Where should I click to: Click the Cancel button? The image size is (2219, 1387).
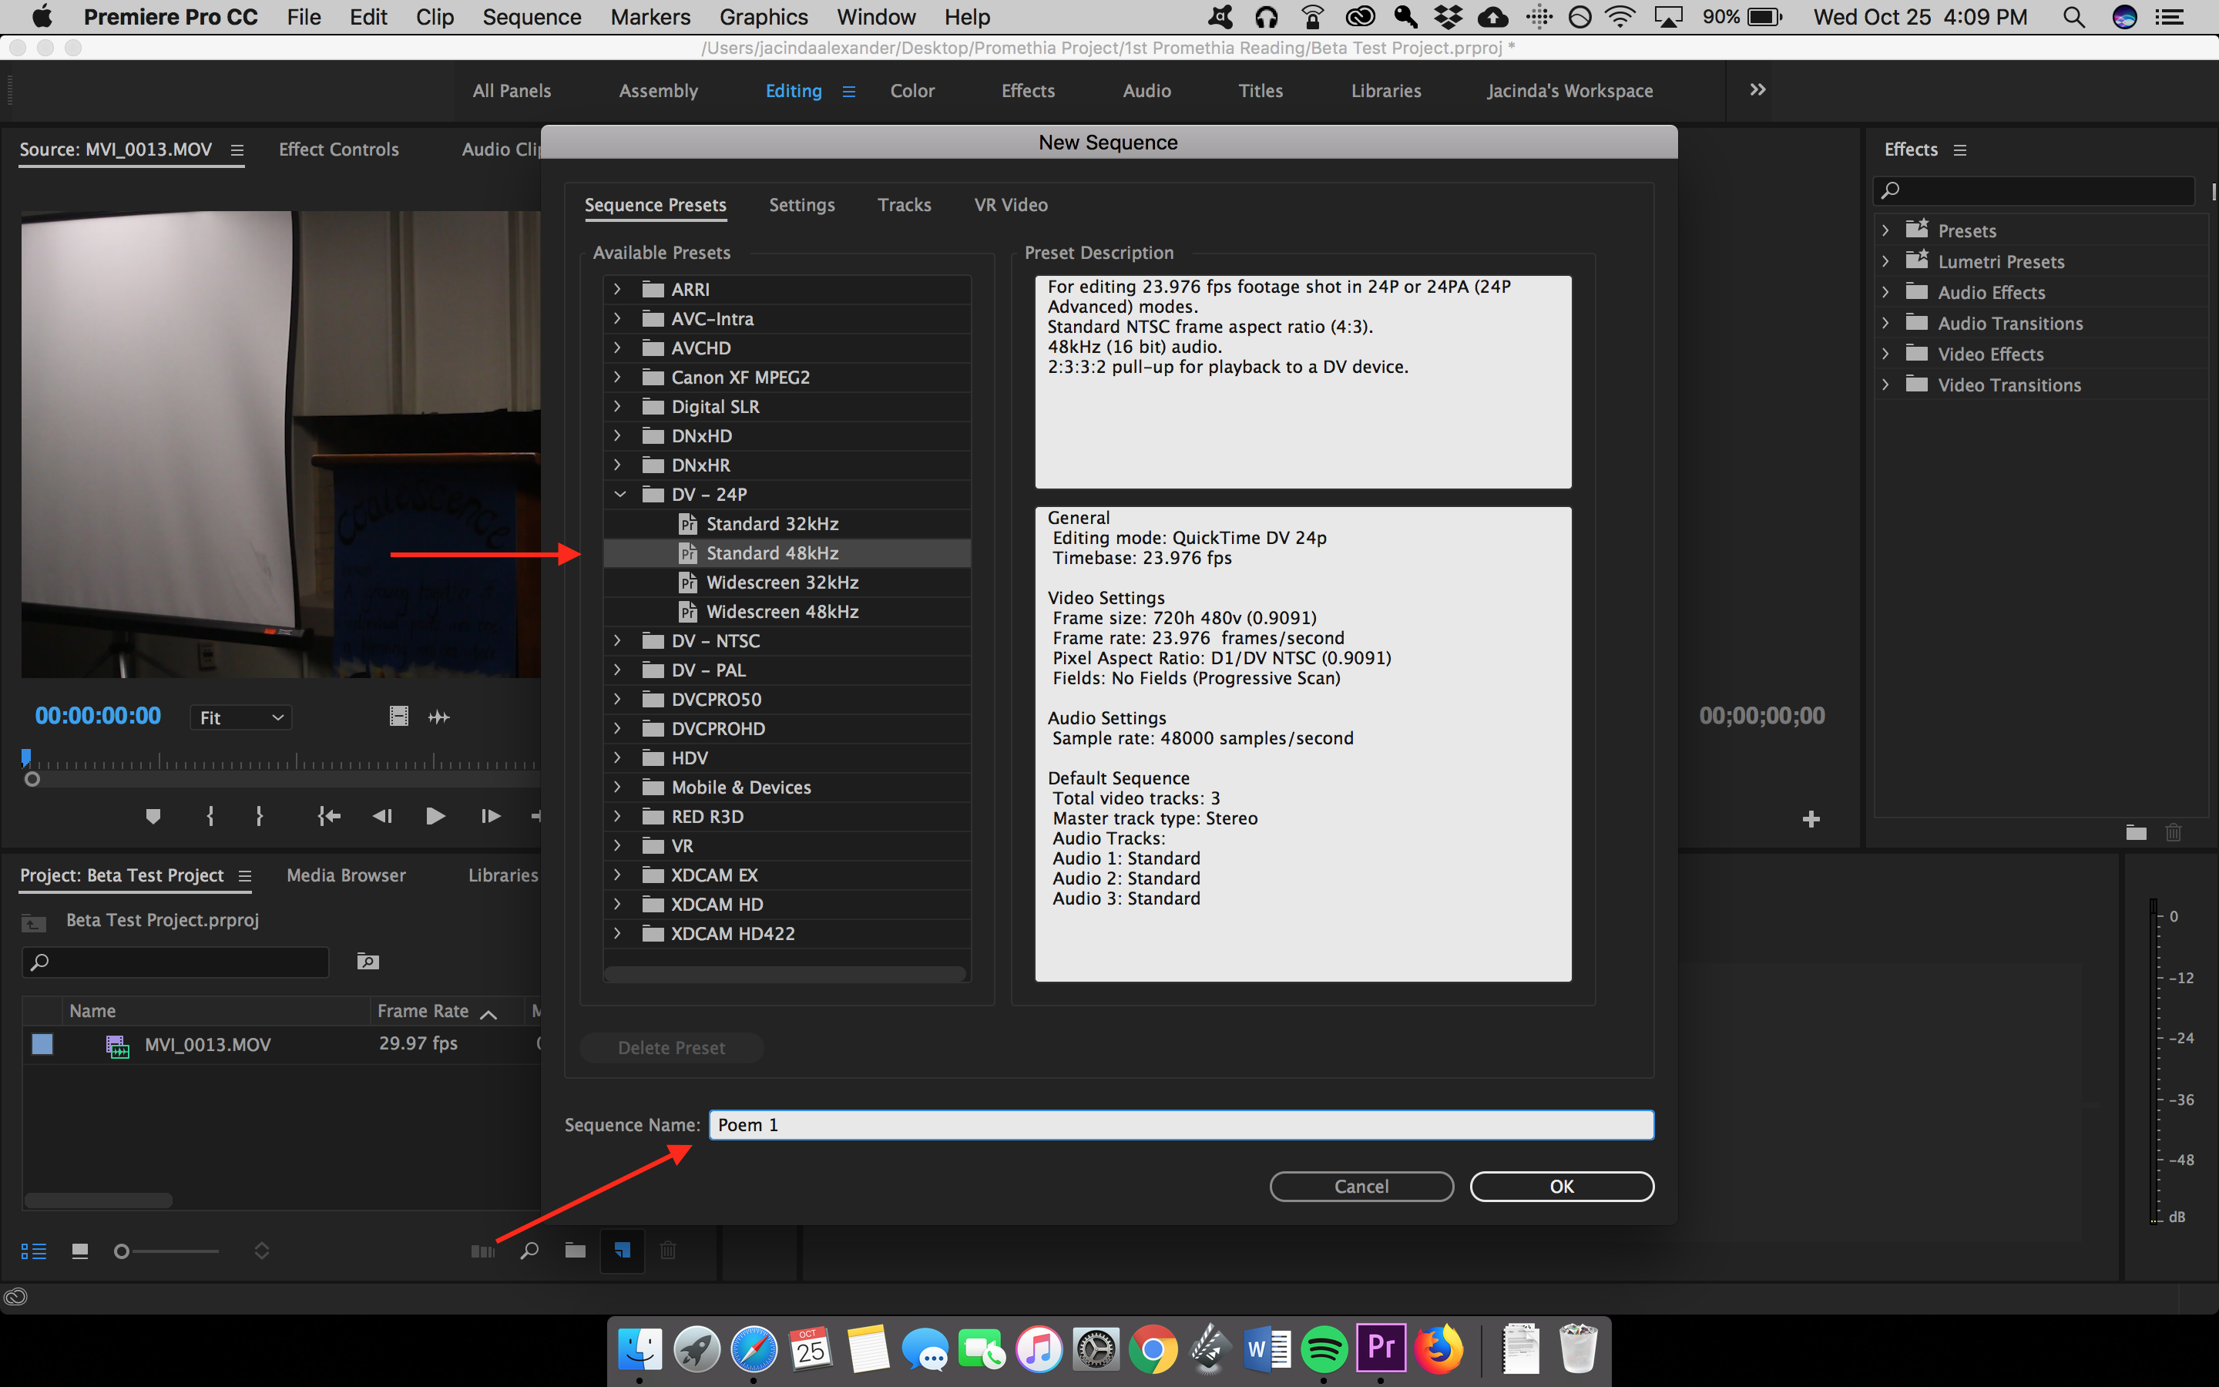click(x=1361, y=1186)
